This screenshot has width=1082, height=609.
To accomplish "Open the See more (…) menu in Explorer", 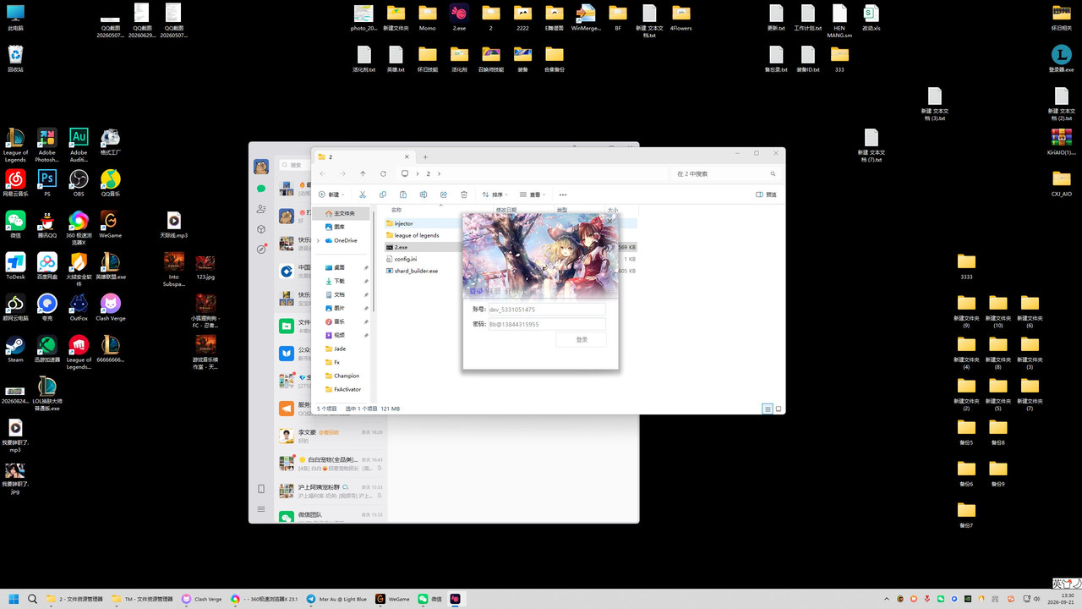I will 563,195.
